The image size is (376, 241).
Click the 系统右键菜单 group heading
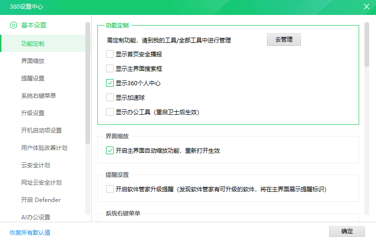point(123,213)
